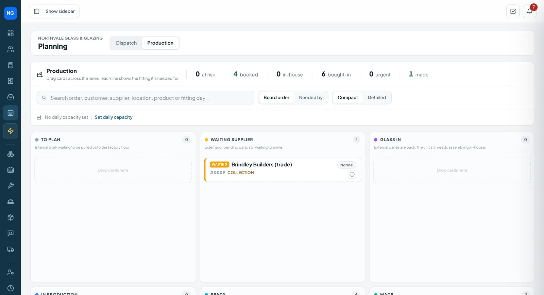Click the '4 booked' stat
Image resolution: width=544 pixels, height=295 pixels.
click(245, 74)
